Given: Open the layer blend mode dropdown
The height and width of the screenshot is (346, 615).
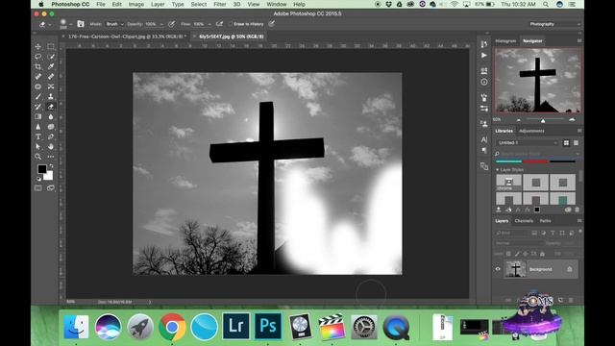Looking at the screenshot, I should pyautogui.click(x=519, y=243).
